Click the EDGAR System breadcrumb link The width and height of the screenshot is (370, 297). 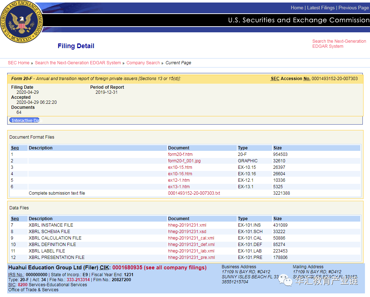click(x=78, y=63)
